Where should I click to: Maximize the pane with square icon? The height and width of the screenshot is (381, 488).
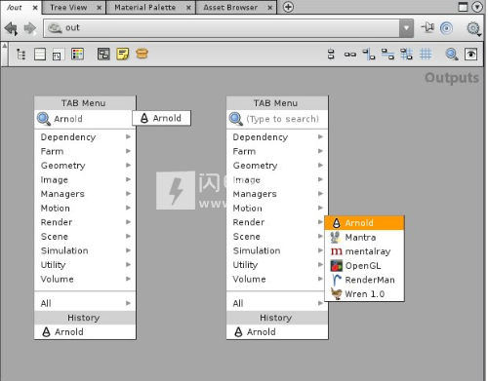pos(463,7)
